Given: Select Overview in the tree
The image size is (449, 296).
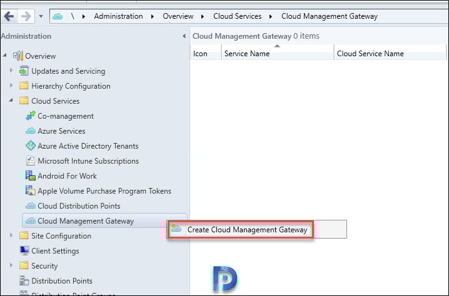Looking at the screenshot, I should (41, 56).
